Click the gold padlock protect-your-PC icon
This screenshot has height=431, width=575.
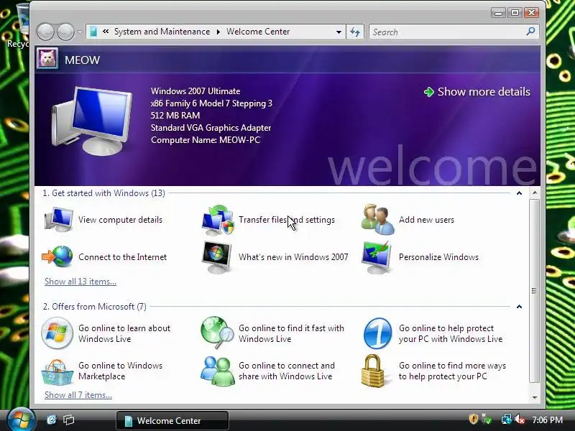coord(373,371)
